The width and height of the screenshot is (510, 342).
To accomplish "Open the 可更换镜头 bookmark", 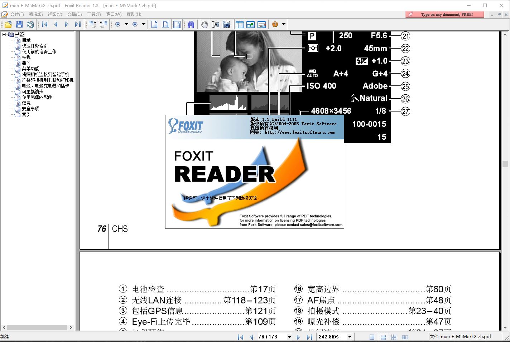I will [33, 91].
